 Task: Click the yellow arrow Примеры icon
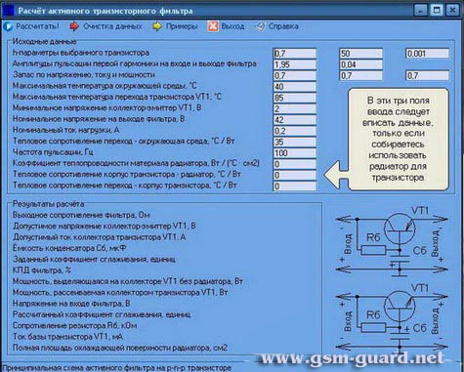pos(157,26)
